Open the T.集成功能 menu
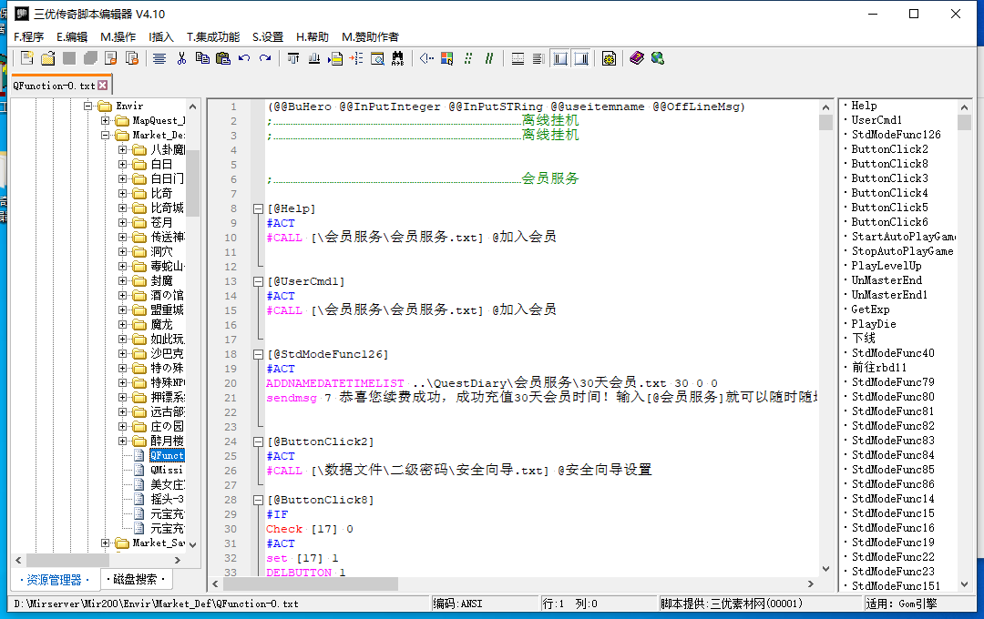Image resolution: width=984 pixels, height=619 pixels. (x=213, y=36)
